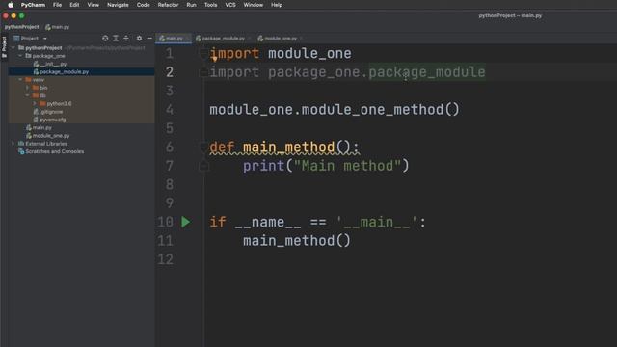
Task: Open the Window menu
Action: click(x=253, y=5)
